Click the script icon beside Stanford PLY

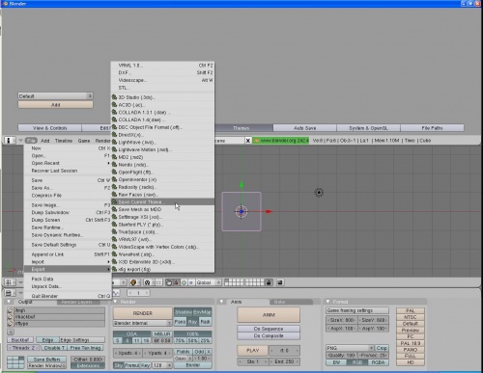tap(114, 225)
